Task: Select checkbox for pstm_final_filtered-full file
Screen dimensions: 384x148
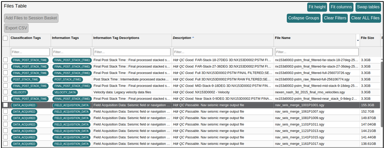Action: (x=5, y=73)
